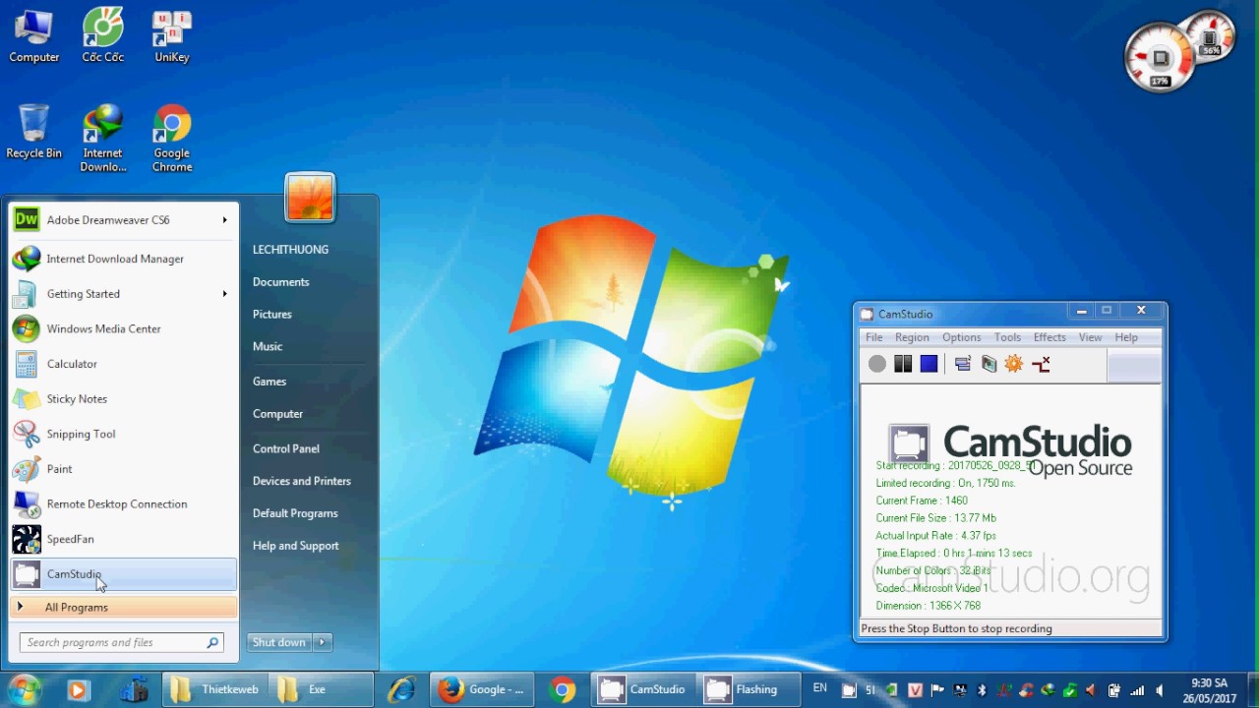Screen dimensions: 1259x708
Task: Open the LECHITHUONG user folder link
Action: click(x=290, y=250)
